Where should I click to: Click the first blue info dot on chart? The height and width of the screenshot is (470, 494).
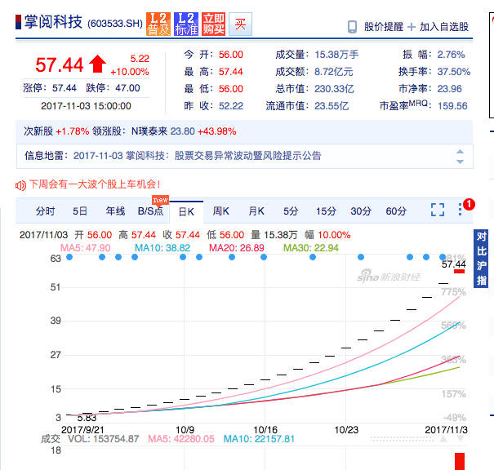click(69, 257)
